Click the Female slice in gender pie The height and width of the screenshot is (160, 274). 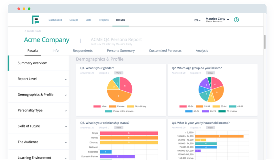[x=118, y=96]
